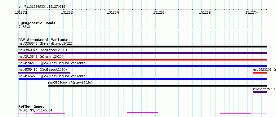Open nsv5556846 (ByrskaBishop2022) label
Image resolution: width=276 pixels, height=117 pixels.
(46, 43)
